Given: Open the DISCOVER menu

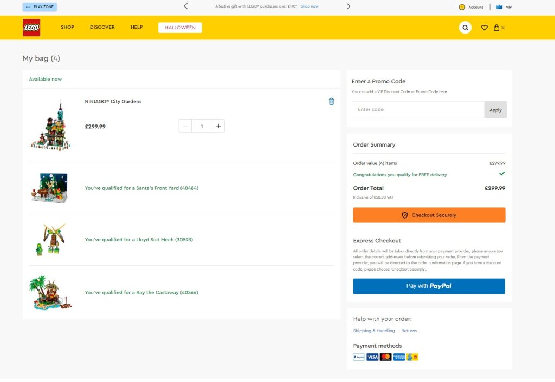Looking at the screenshot, I should point(102,27).
